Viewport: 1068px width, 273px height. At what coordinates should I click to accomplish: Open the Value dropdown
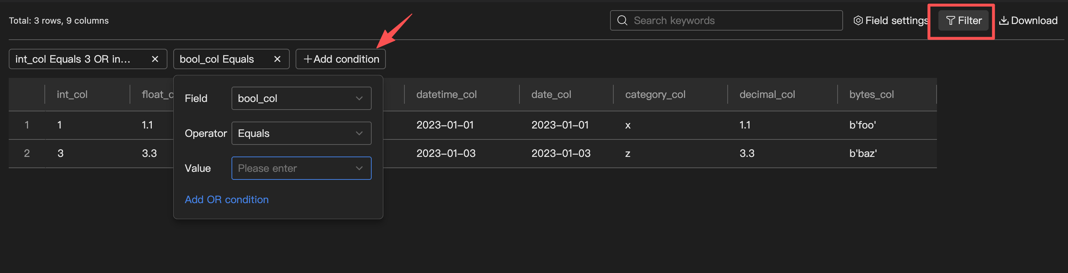click(301, 168)
